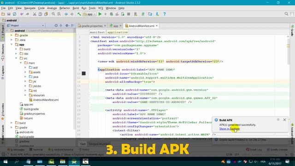Close the gradle.properties editor tab
Screen dimensions: 295x166
click(105, 26)
